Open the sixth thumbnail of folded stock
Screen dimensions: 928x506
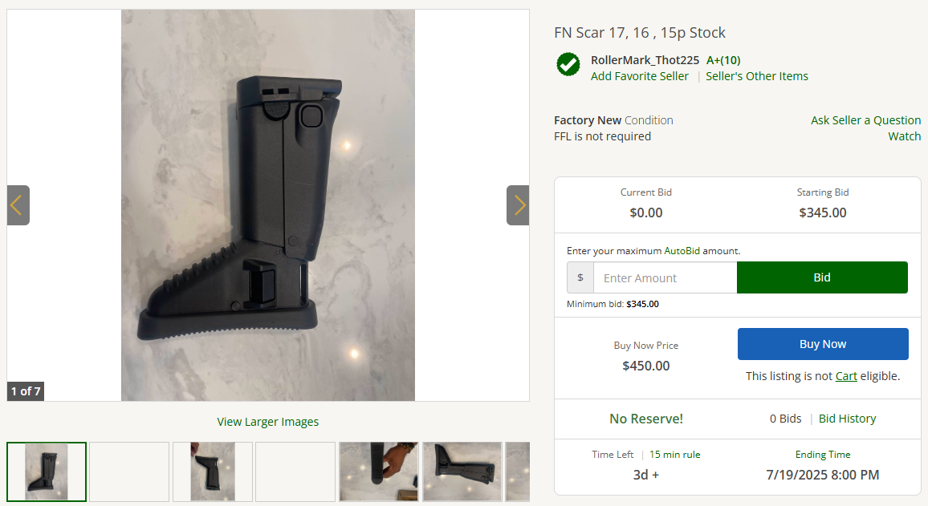tap(462, 472)
